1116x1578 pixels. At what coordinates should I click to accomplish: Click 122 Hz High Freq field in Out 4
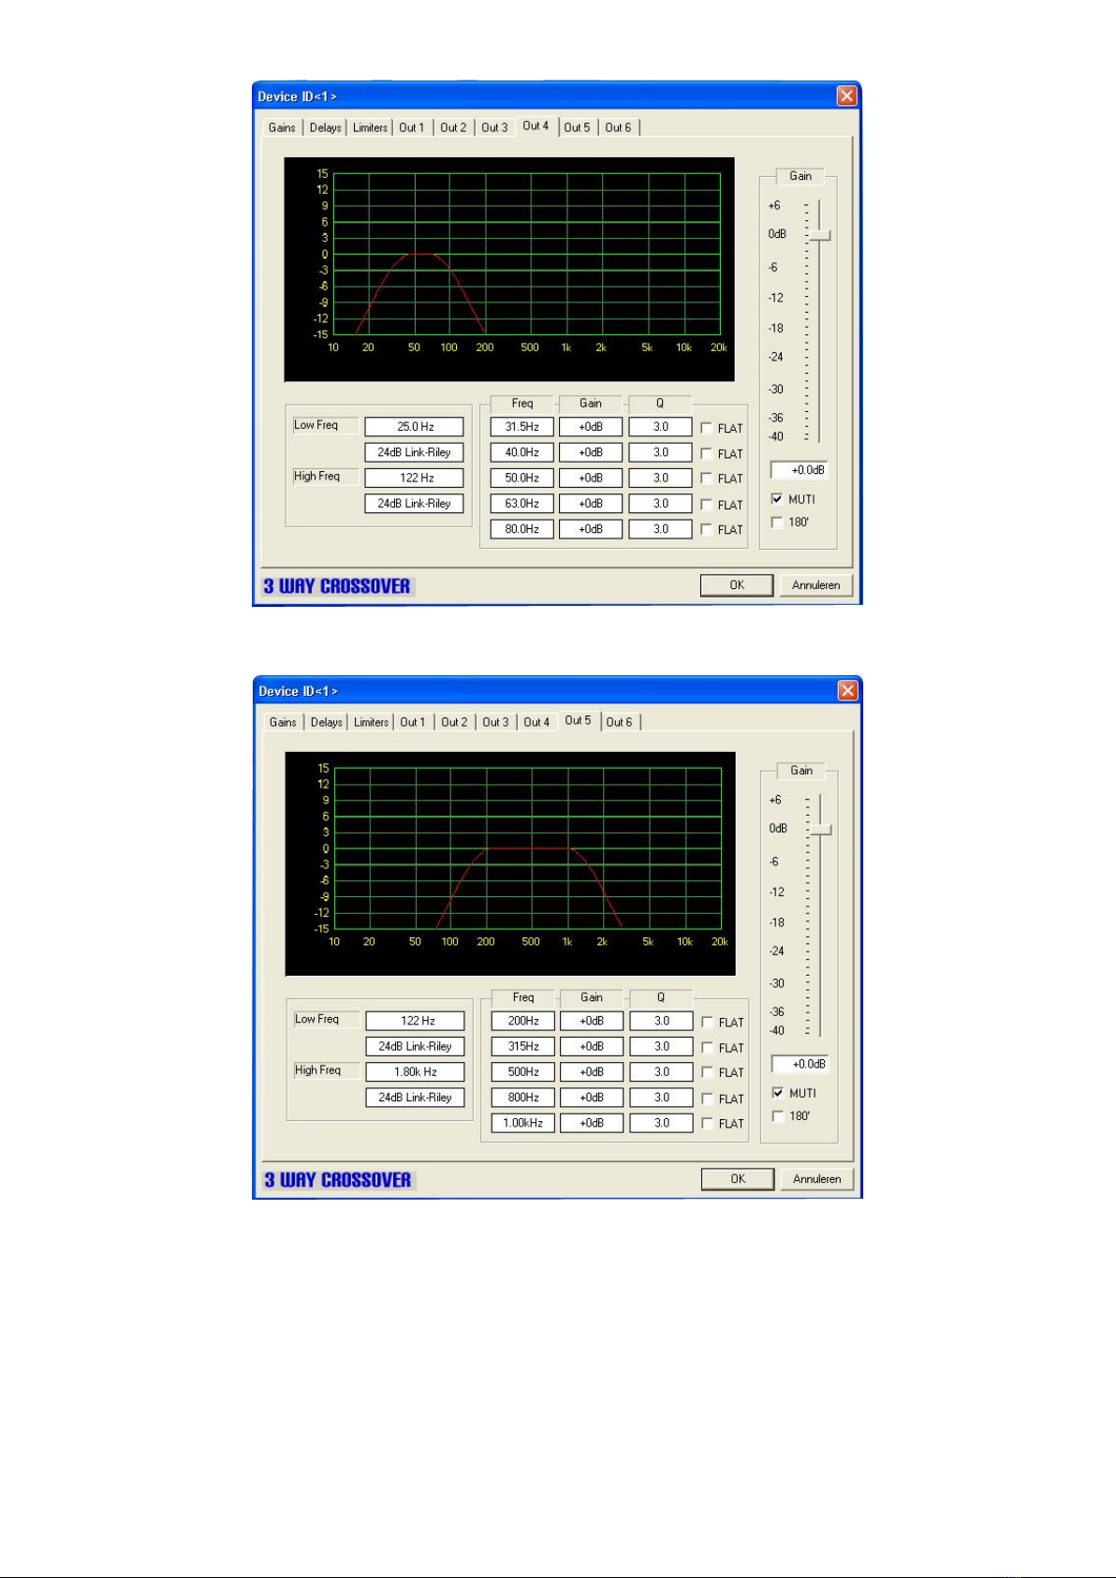pos(414,478)
